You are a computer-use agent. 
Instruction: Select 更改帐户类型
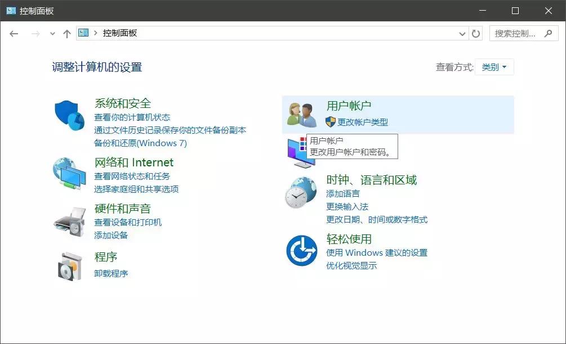pyautogui.click(x=364, y=123)
